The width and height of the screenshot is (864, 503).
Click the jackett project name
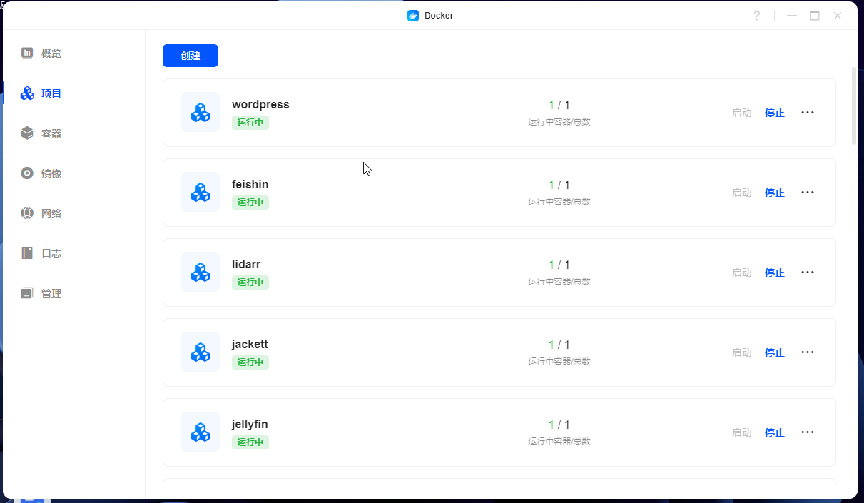coord(250,344)
